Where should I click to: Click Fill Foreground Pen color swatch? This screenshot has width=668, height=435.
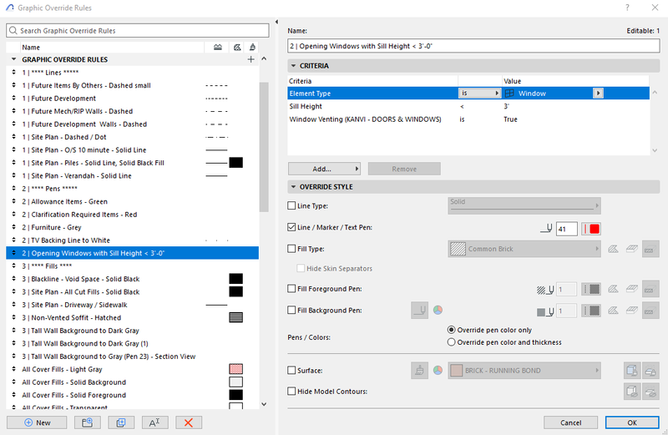(x=591, y=289)
